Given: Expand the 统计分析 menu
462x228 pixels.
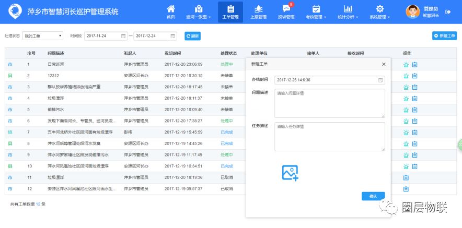Looking at the screenshot, I should pos(348,12).
